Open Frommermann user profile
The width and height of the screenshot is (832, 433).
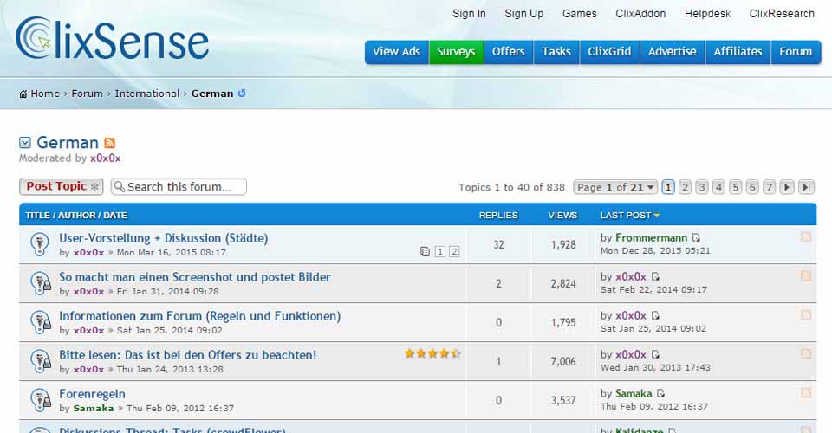651,238
